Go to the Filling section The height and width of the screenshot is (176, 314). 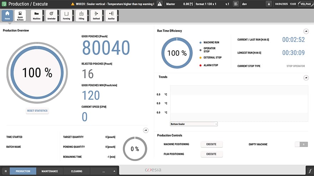(81, 16)
